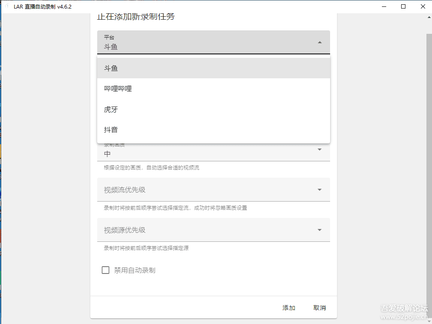Image resolution: width=432 pixels, height=324 pixels.
Task: Enable the 禁用自动录制 checkbox
Action: pyautogui.click(x=105, y=270)
